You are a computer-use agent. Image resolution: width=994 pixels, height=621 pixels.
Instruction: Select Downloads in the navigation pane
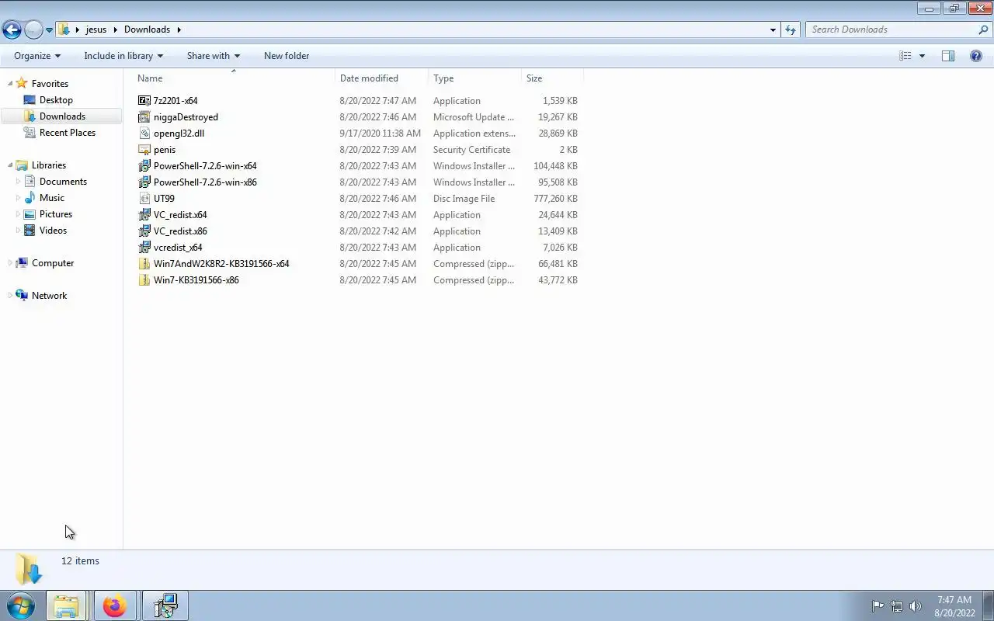(62, 116)
